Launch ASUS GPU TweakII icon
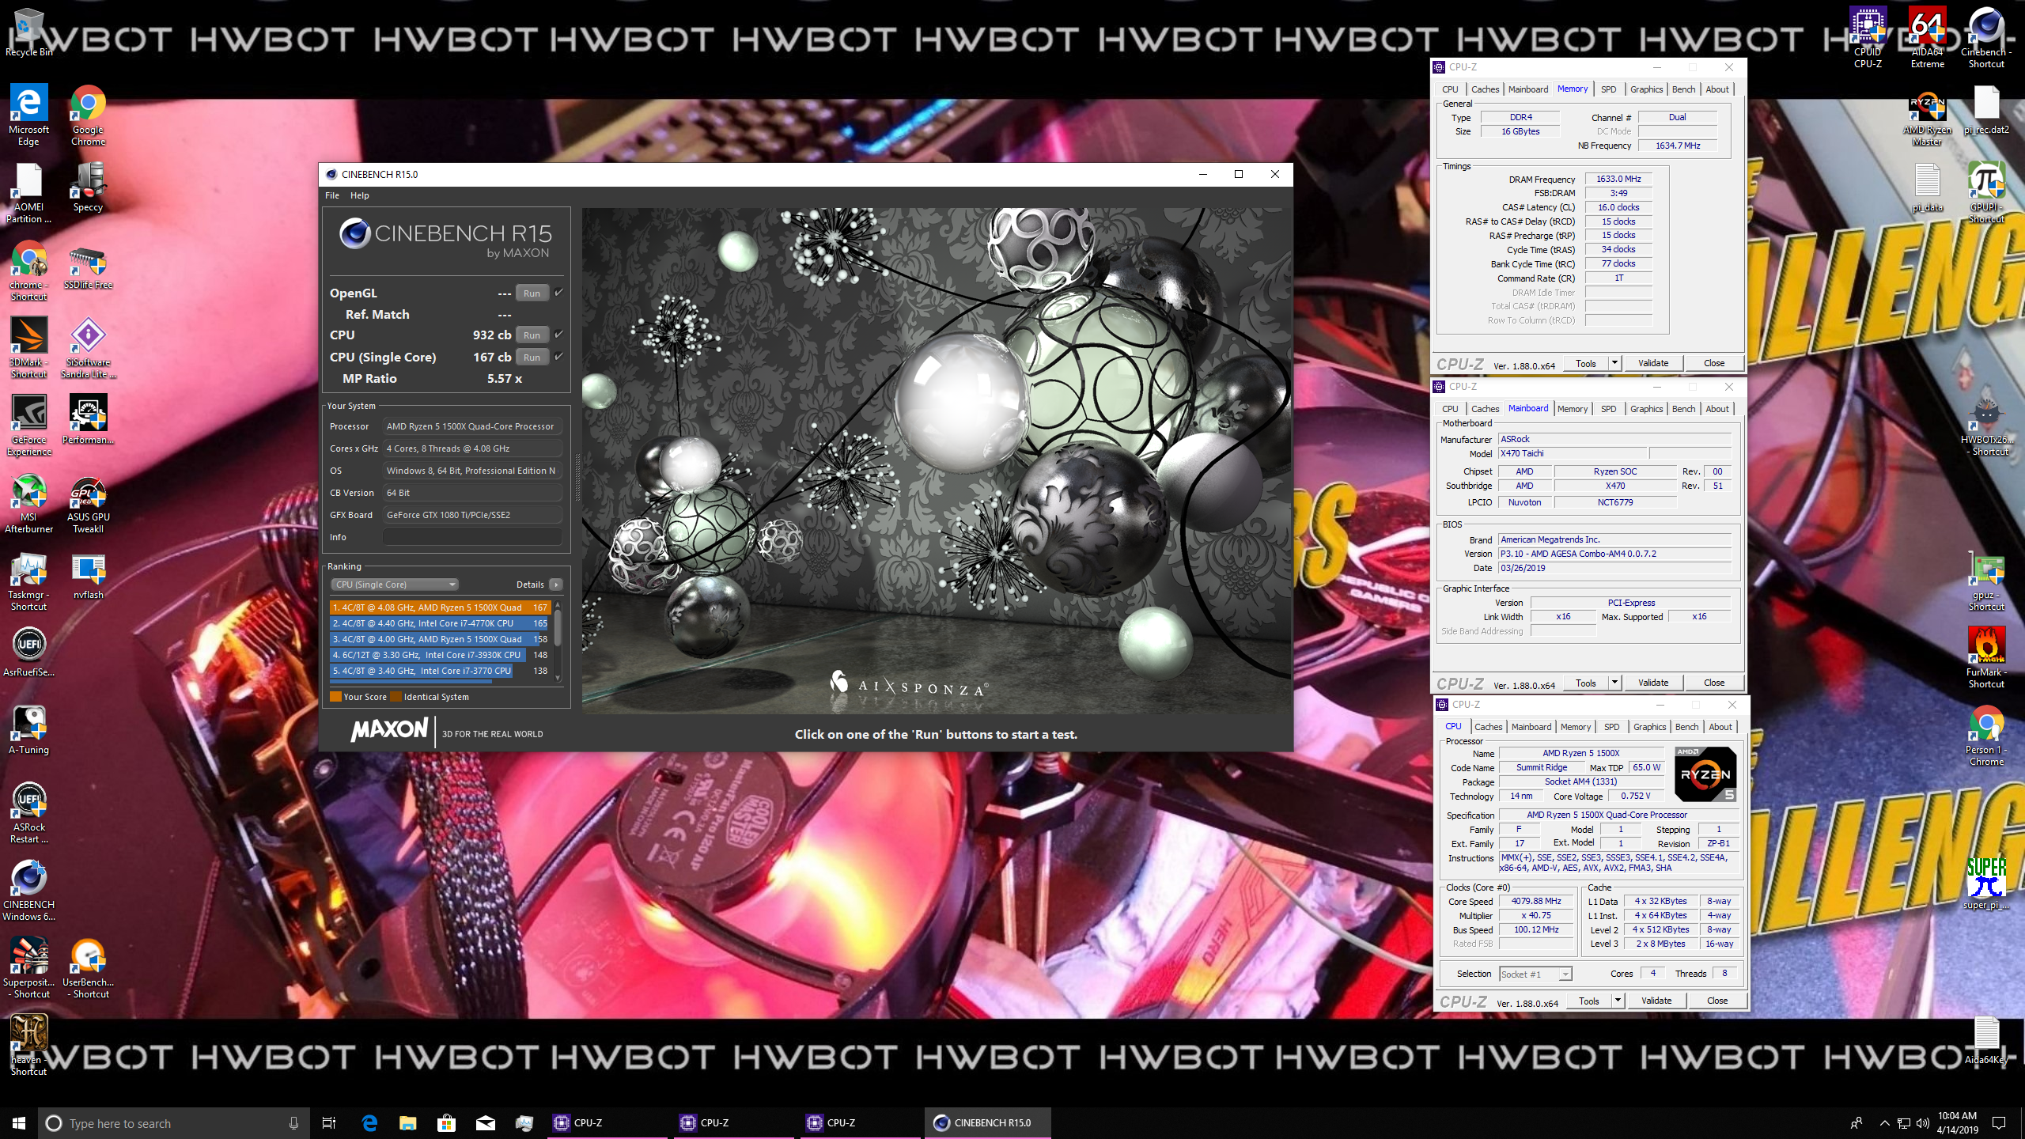 88,502
